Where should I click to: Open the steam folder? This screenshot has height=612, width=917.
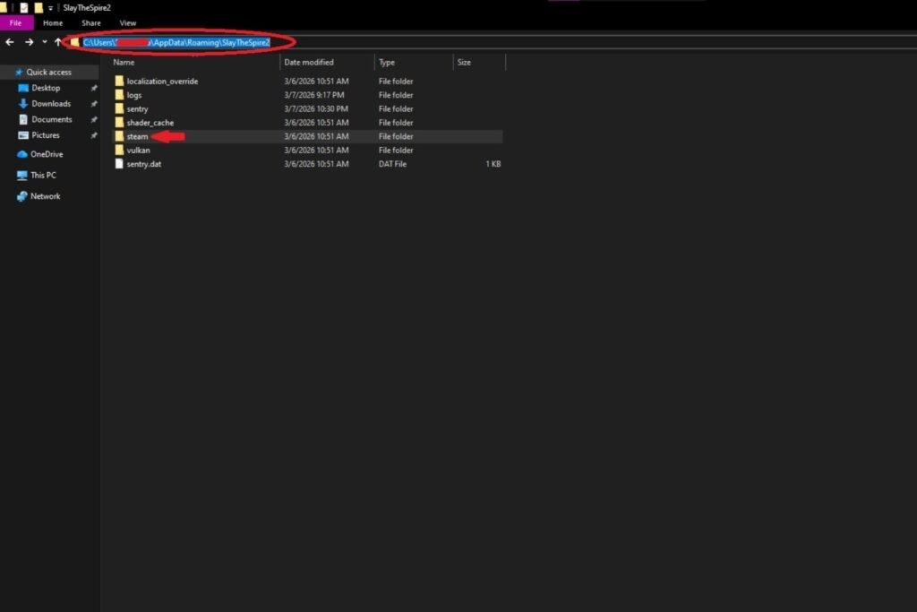(x=137, y=136)
